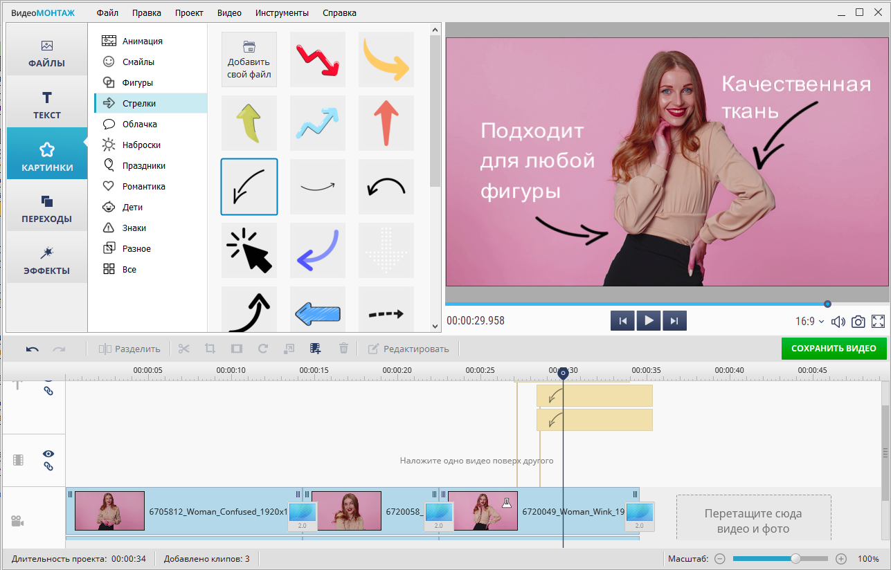Image resolution: width=891 pixels, height=570 pixels.
Task: Open the Инструменты menu
Action: pos(282,12)
